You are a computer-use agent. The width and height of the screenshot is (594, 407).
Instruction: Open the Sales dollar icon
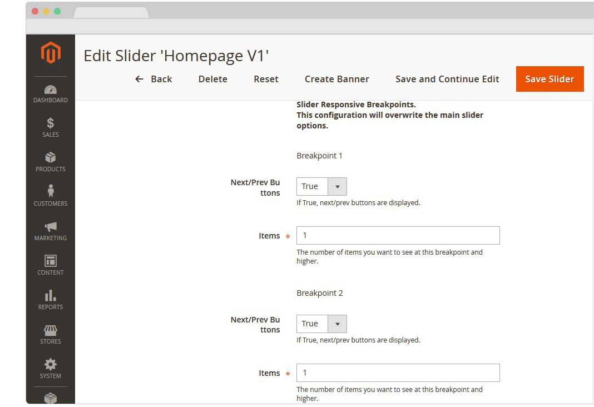tap(51, 123)
